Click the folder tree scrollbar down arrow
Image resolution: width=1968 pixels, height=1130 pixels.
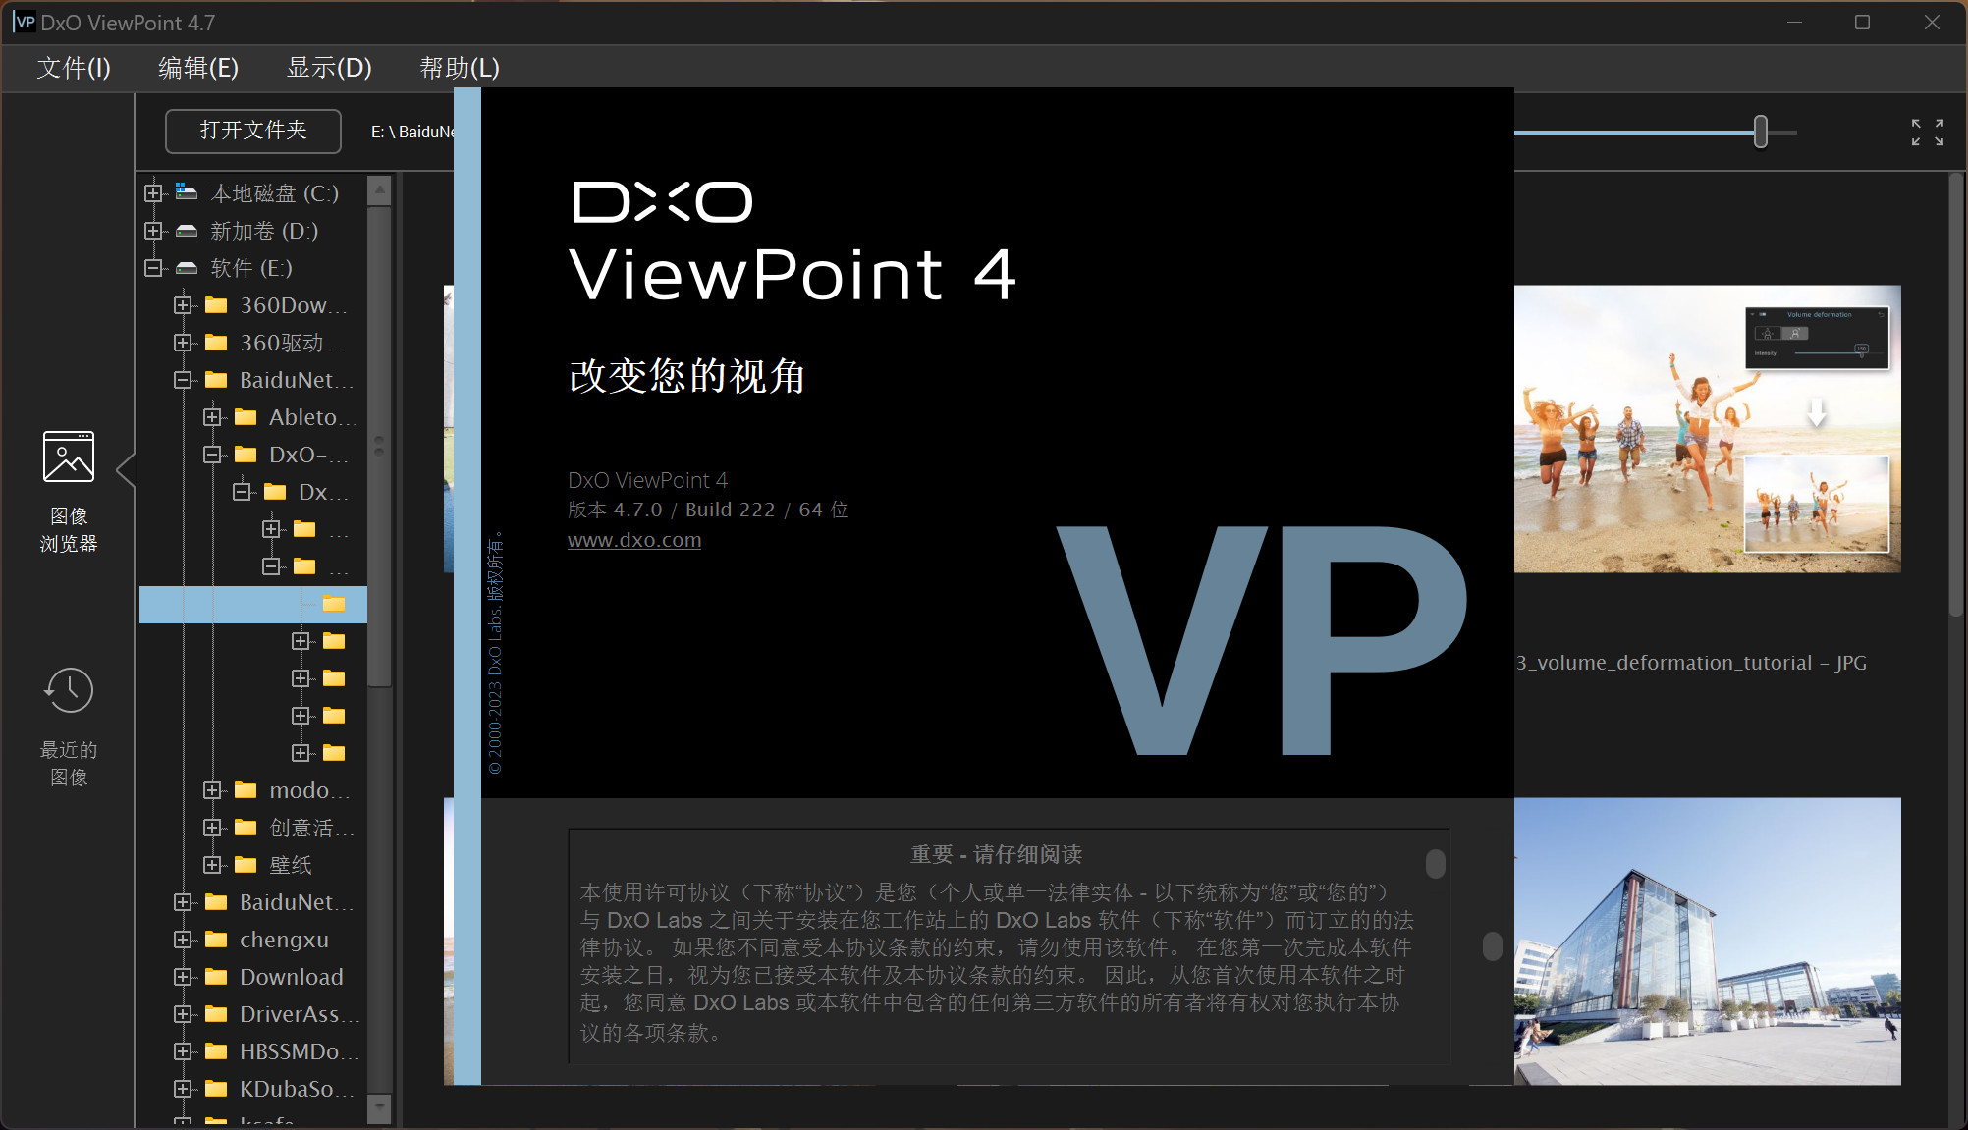tap(379, 1109)
